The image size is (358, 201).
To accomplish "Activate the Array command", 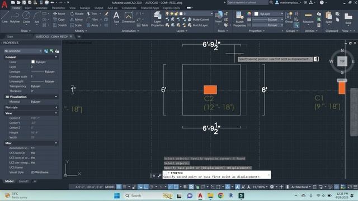I will point(92,25).
